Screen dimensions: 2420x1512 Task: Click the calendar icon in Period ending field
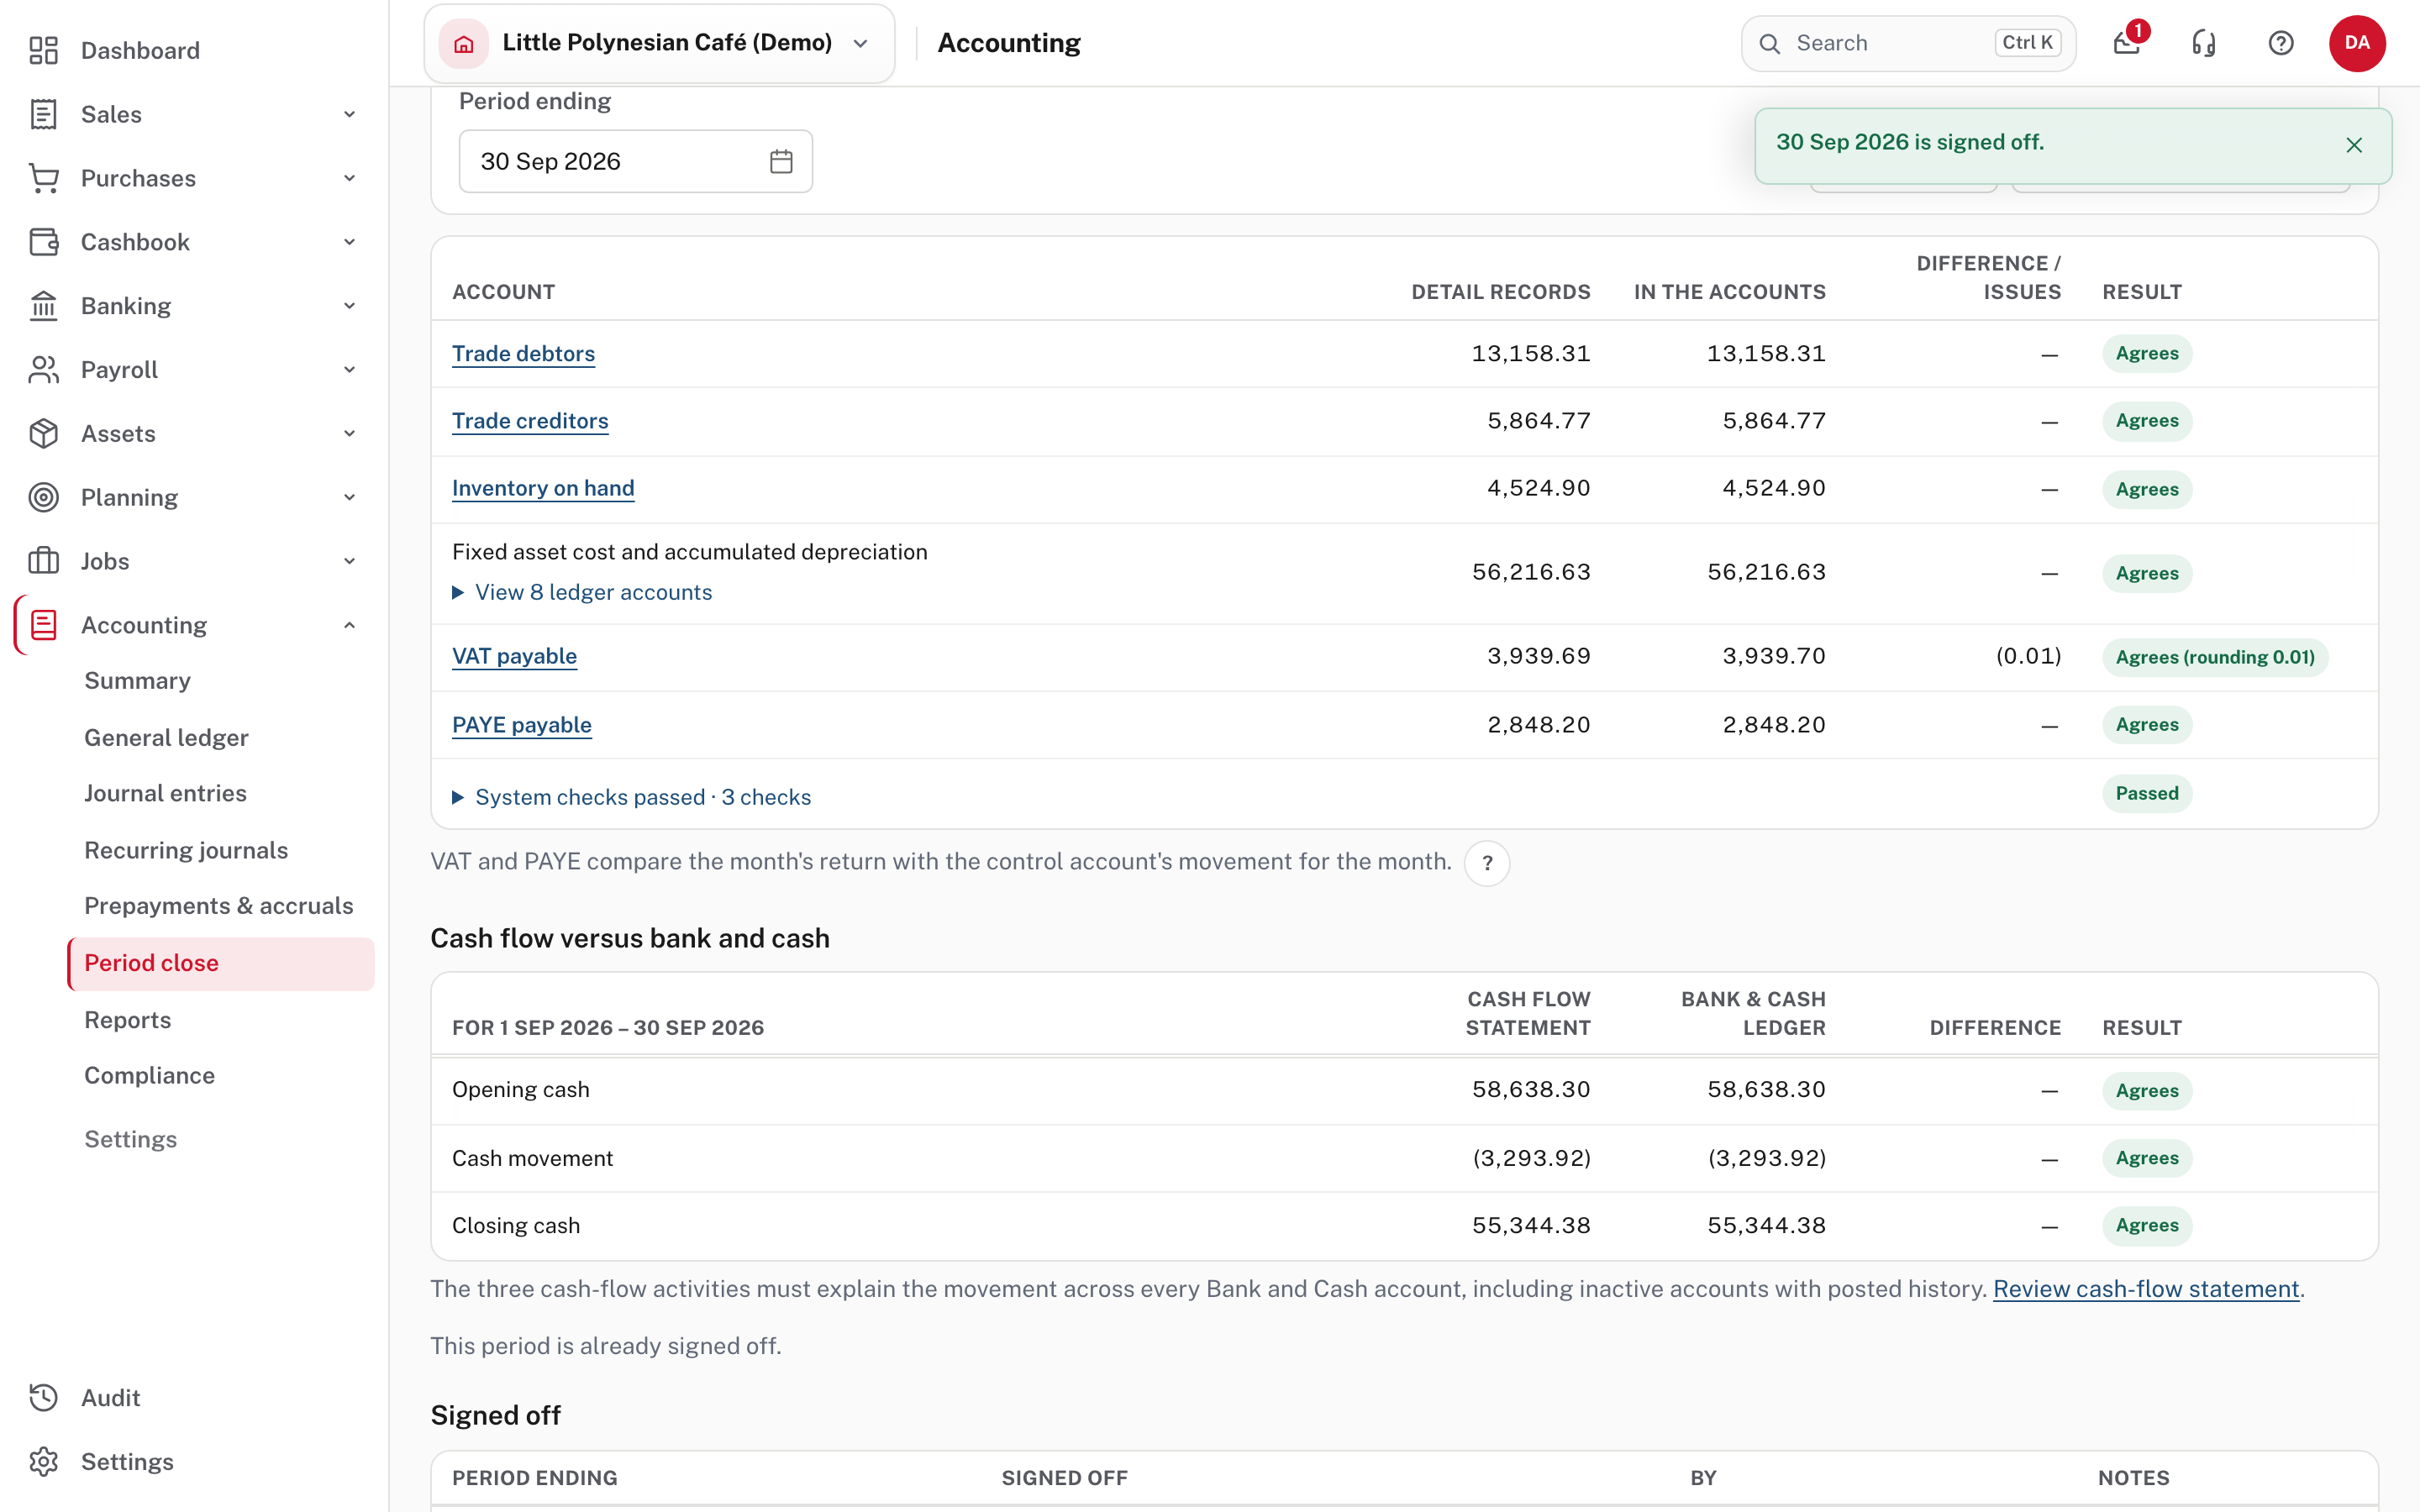pos(781,161)
